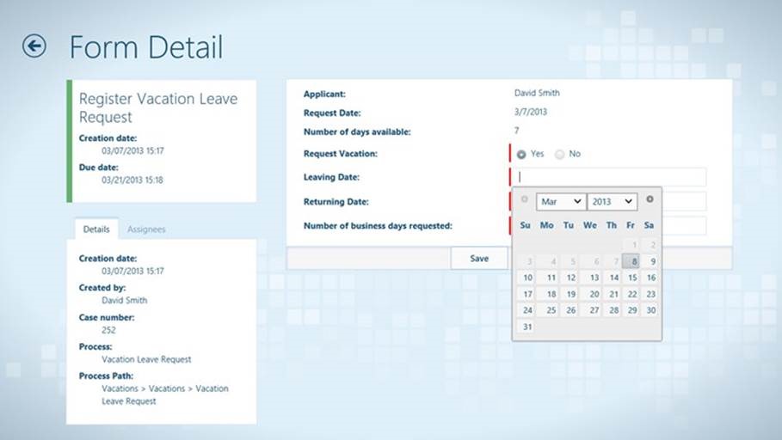Select the Register Vacation Leave Request card
Viewport: 782px width, 440px height.
coord(162,141)
